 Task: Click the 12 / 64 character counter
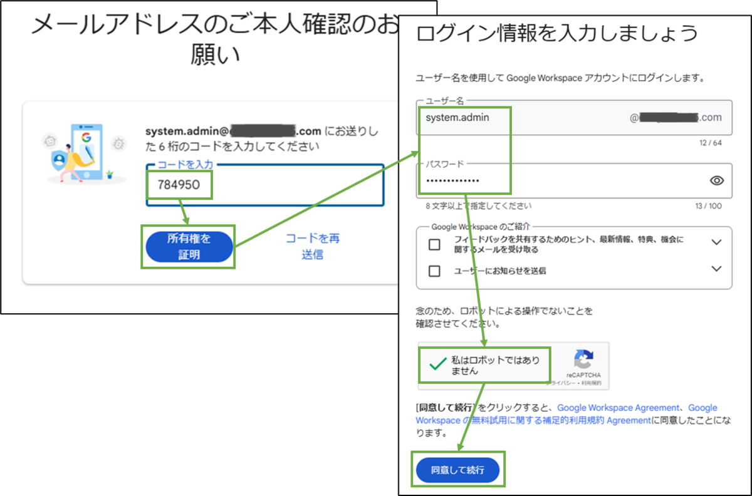tap(711, 143)
